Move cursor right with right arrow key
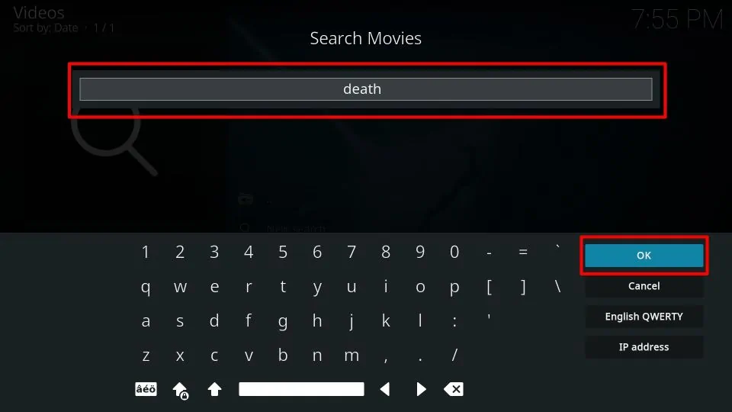Screen dimensions: 732x412 point(421,389)
